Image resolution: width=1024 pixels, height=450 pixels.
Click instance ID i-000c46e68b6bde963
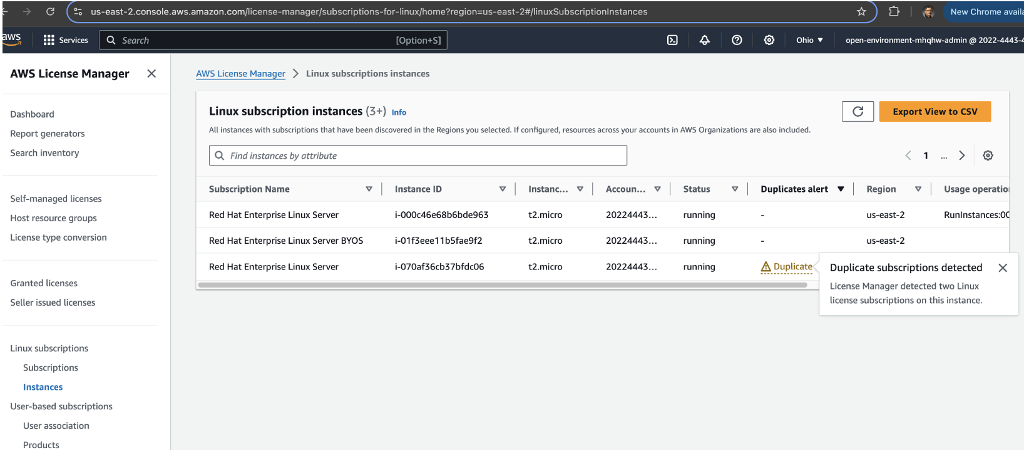[x=441, y=215]
